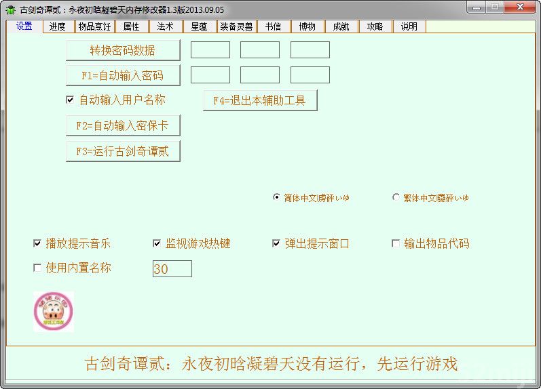541x389 pixels.
Task: Open the 说明 tab
Action: [x=409, y=26]
